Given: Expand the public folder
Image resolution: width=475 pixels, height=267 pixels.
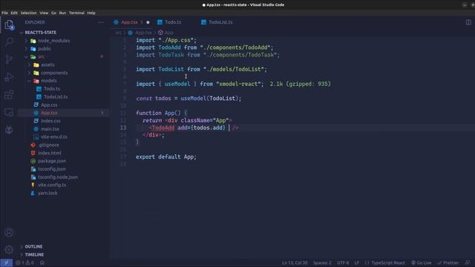Looking at the screenshot, I should 45,48.
